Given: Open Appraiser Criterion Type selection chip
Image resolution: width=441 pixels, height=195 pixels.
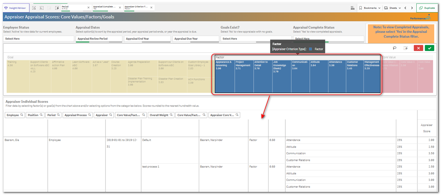Looking at the screenshot, I should [x=136, y=7].
